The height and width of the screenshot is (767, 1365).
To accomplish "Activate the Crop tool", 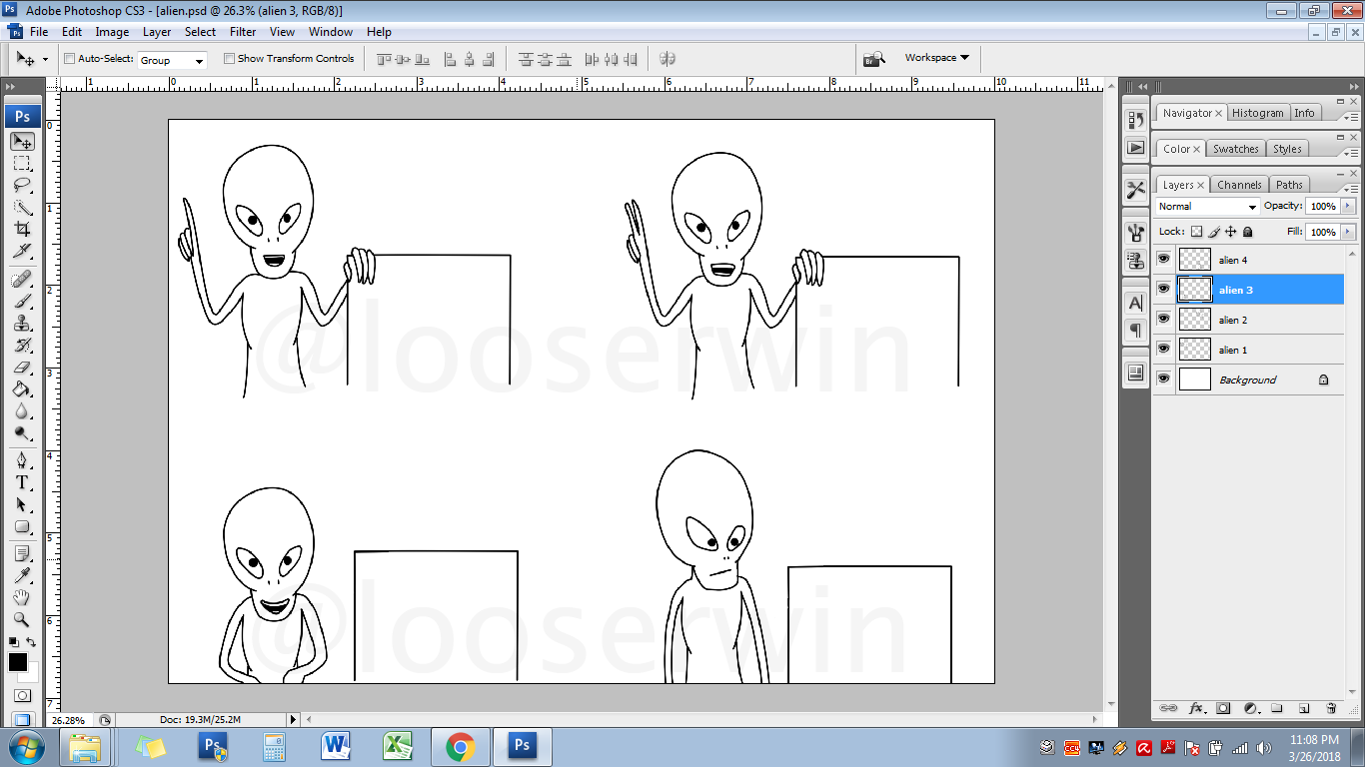I will coord(22,230).
